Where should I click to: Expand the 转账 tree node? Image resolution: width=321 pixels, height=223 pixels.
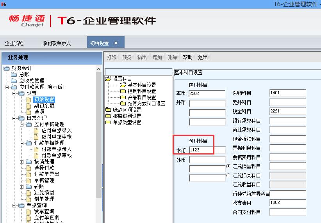[22, 187]
